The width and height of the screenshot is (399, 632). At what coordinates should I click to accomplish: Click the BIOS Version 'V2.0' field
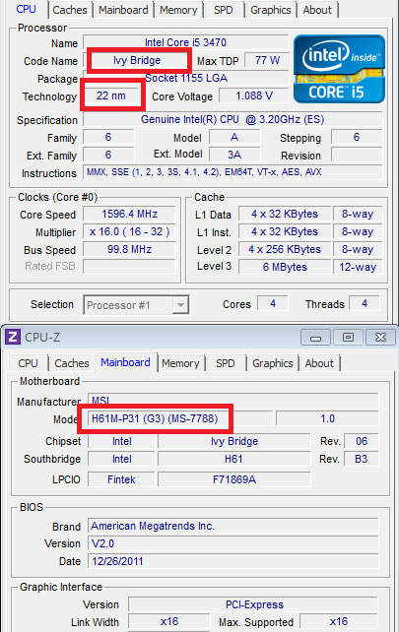click(x=233, y=543)
